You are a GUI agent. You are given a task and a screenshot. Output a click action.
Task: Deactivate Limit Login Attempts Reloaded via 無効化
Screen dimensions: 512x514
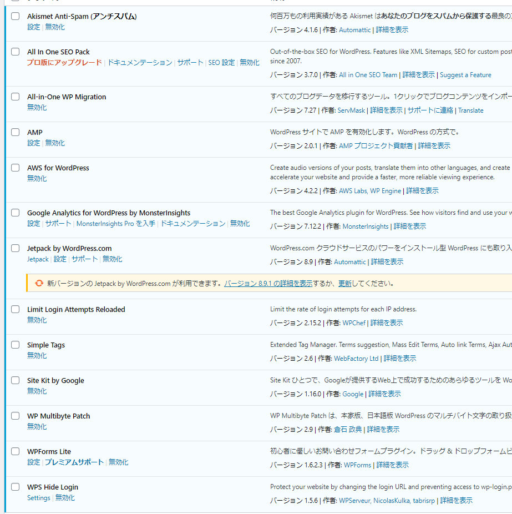[x=37, y=320]
